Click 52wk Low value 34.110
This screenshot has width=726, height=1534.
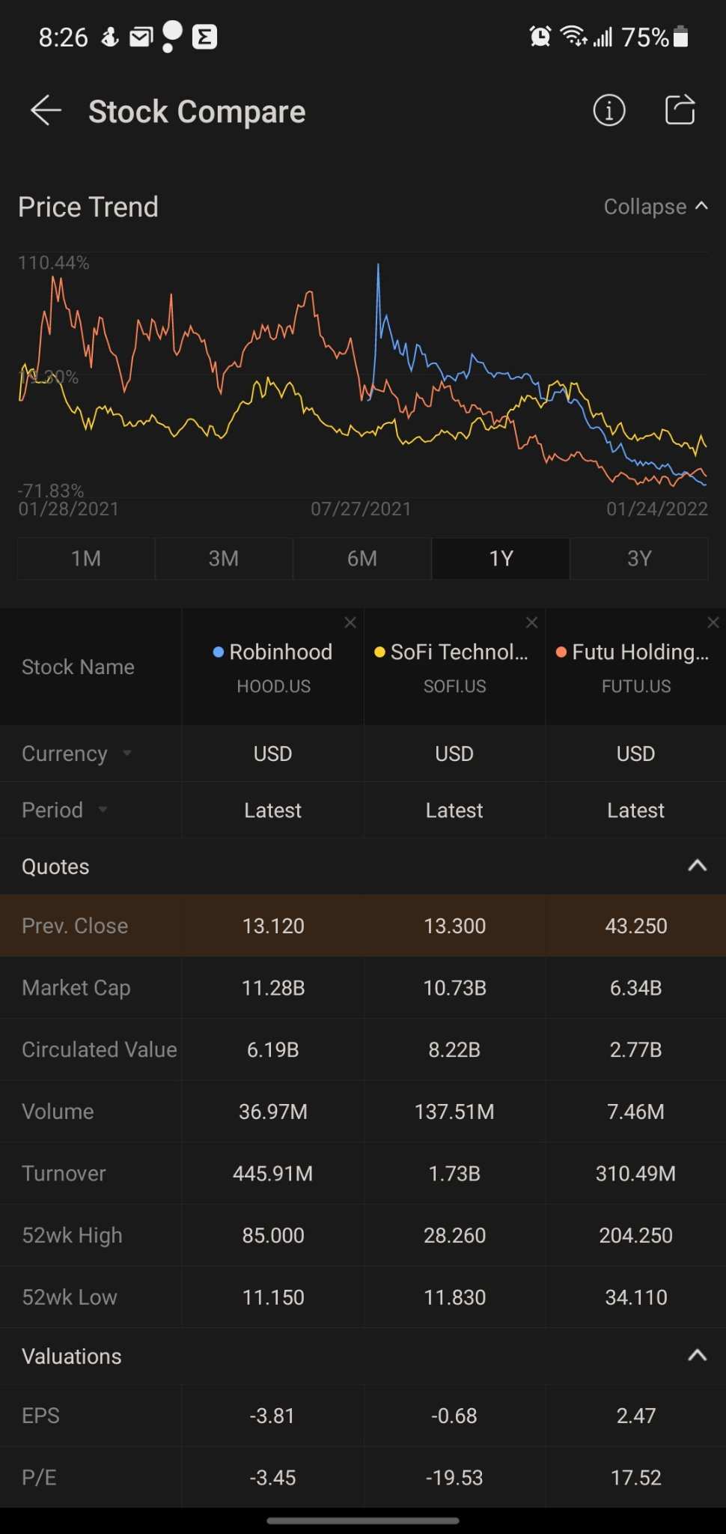tap(636, 1297)
